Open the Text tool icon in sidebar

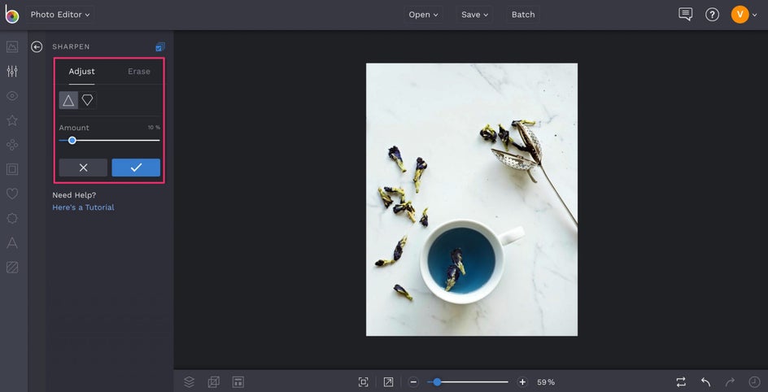pos(12,242)
